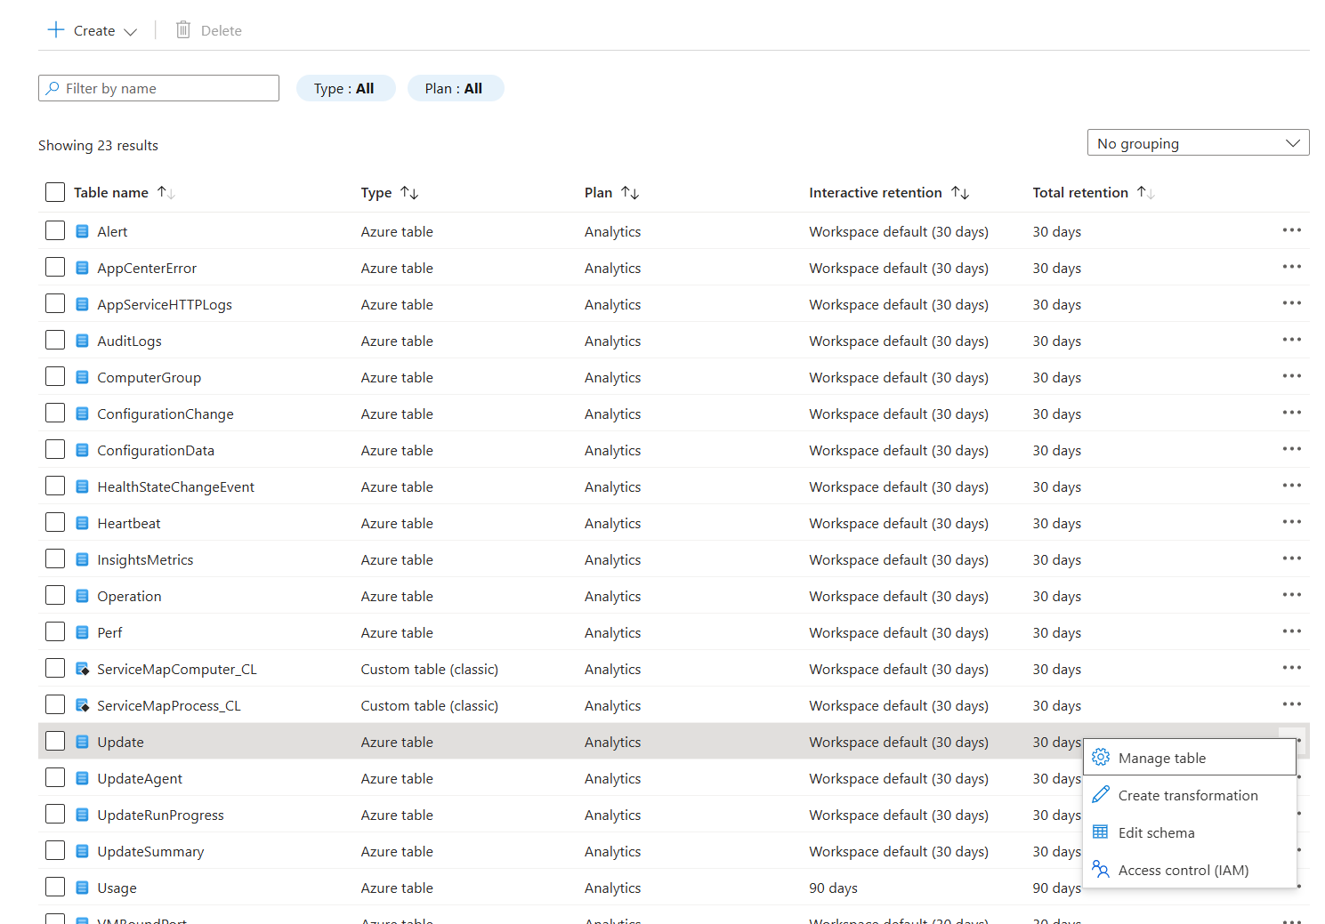Check the Heartbeat table checkbox
1325x924 pixels.
tap(55, 522)
